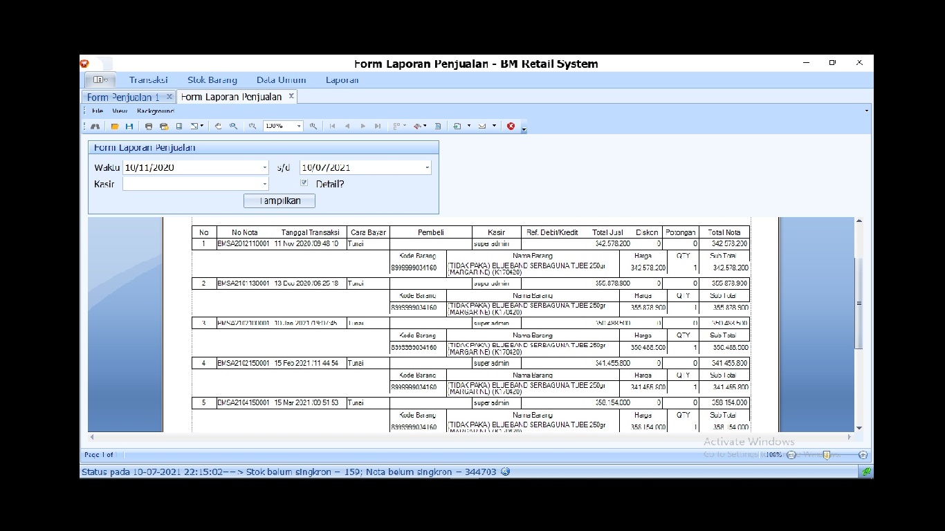Image resolution: width=945 pixels, height=531 pixels.
Task: Click the plus zoom-in button at bottom right
Action: [863, 455]
